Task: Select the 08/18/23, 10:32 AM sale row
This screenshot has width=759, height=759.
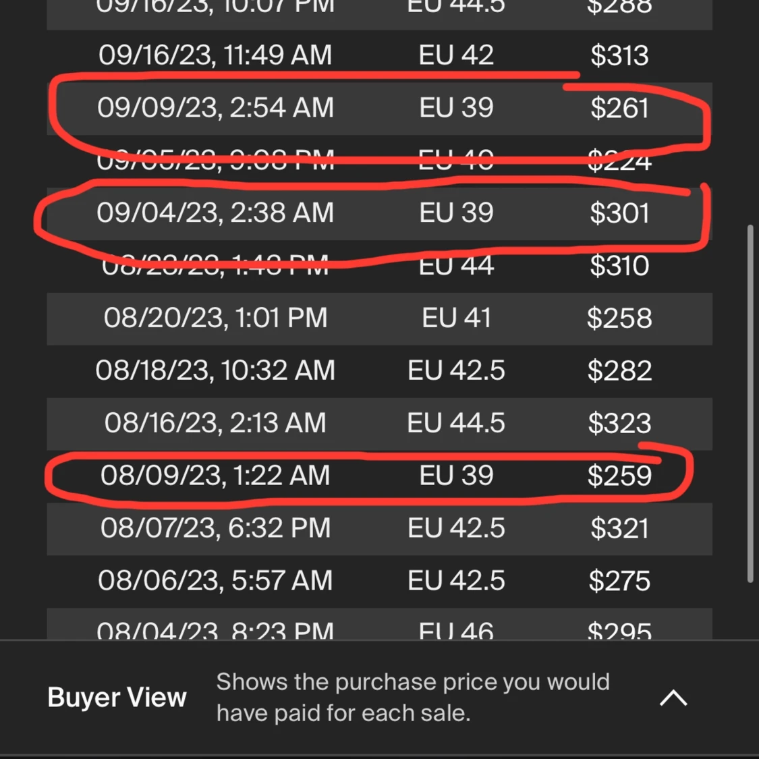Action: (379, 371)
